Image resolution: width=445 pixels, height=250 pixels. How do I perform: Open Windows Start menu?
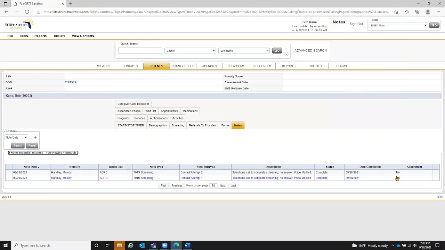click(x=5, y=245)
